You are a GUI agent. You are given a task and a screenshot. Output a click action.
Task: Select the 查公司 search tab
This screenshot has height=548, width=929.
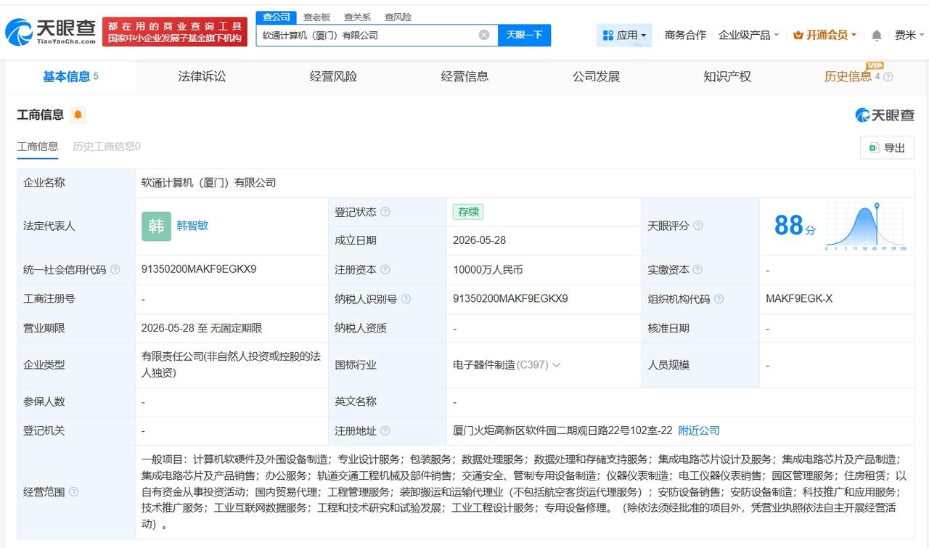coord(276,17)
